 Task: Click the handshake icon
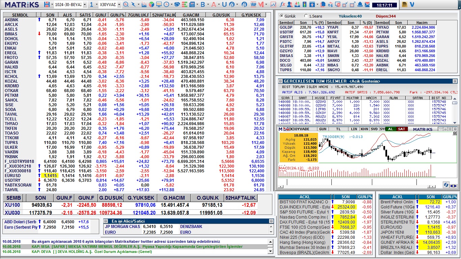[177, 4]
